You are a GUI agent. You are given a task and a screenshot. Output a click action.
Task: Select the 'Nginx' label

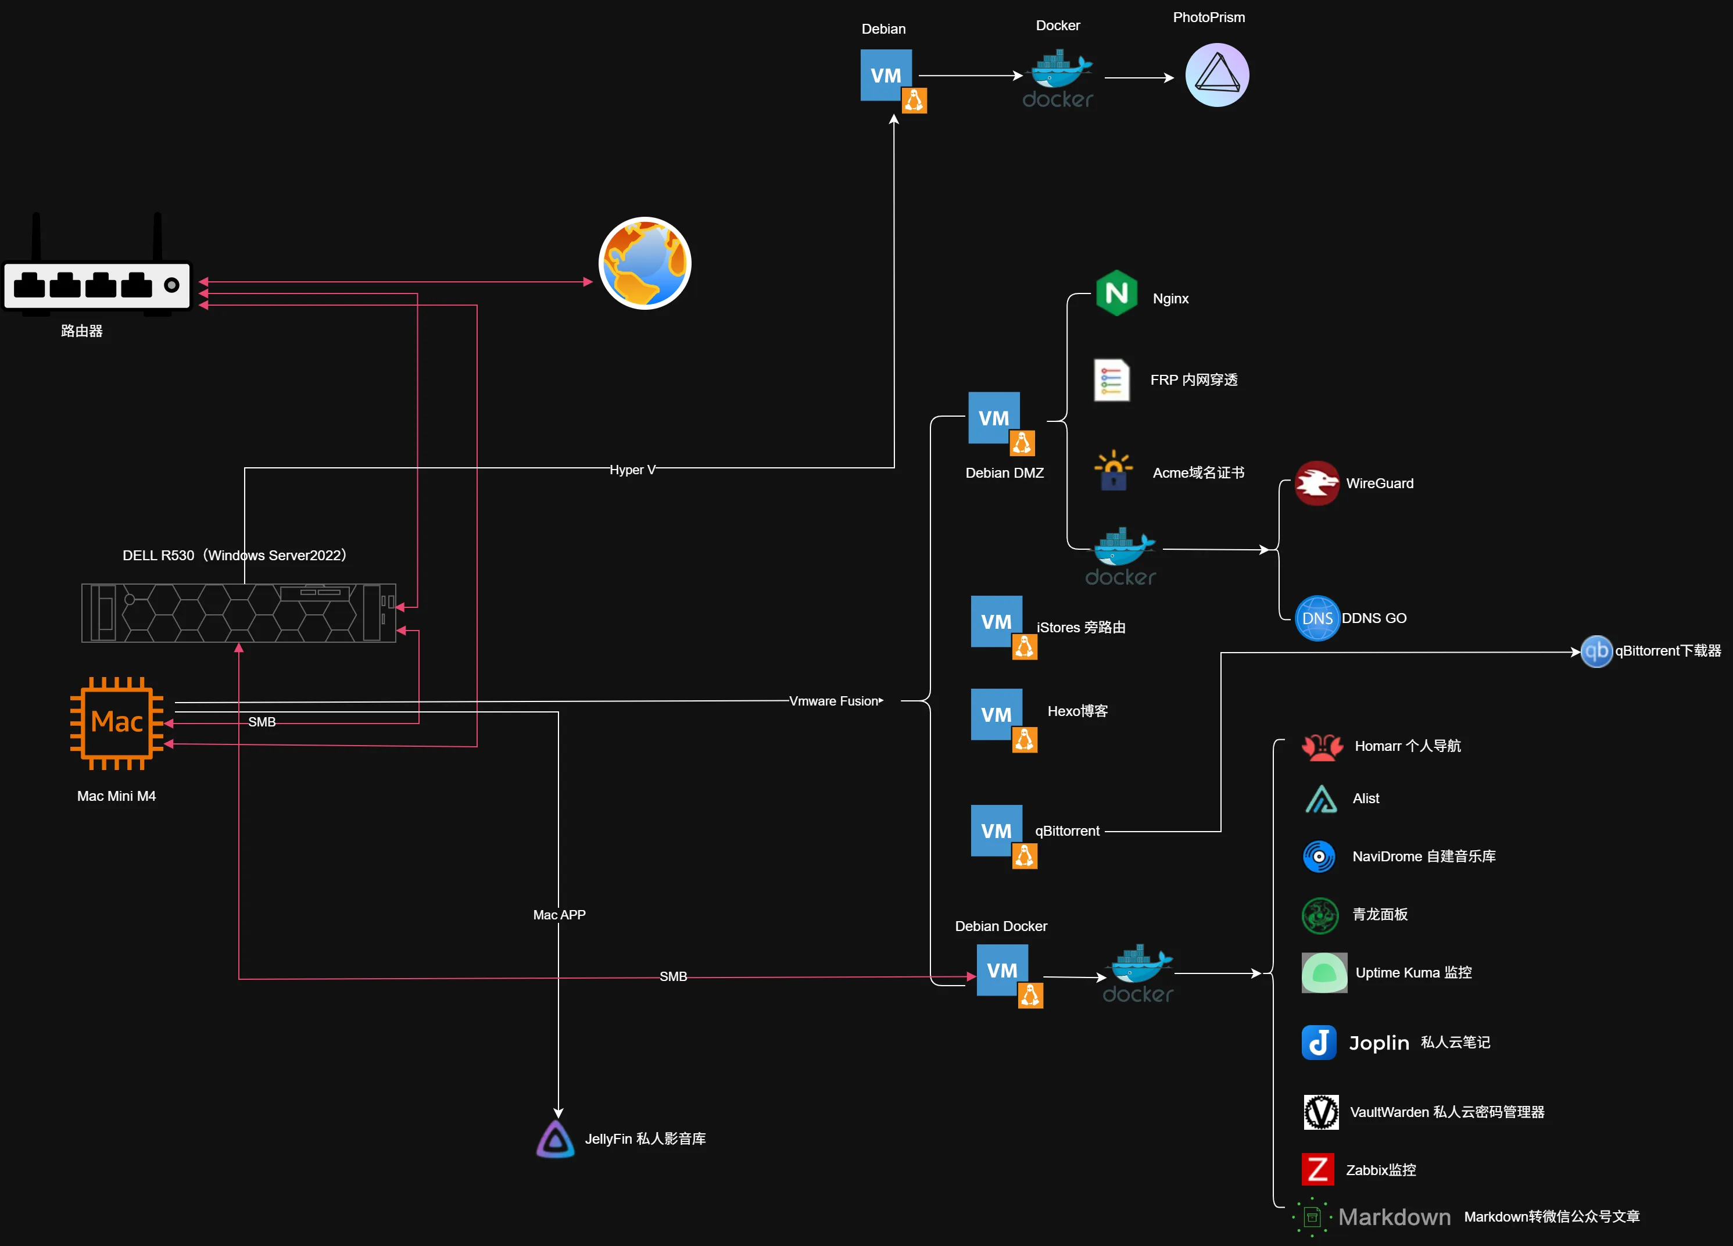coord(1170,299)
